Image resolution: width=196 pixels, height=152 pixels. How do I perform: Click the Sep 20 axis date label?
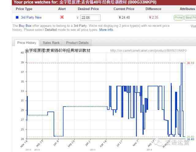click(71, 143)
